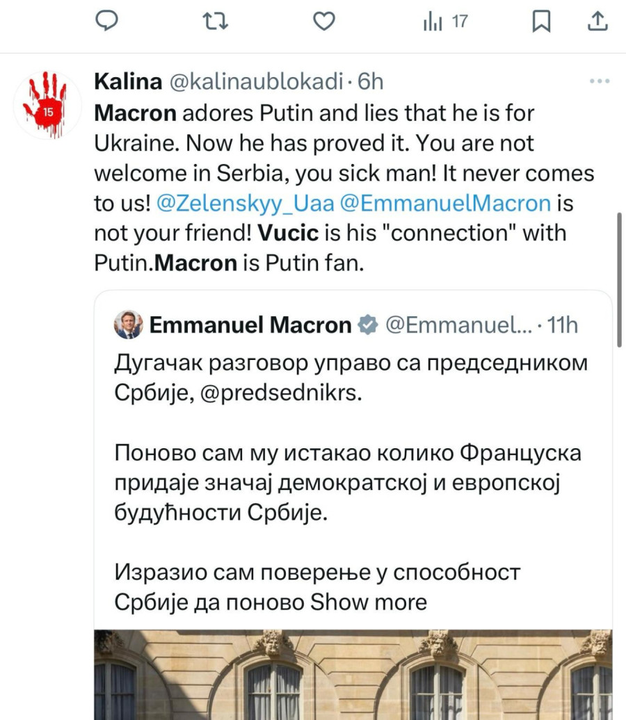The image size is (626, 720).
Task: Click the 6h timestamp on Kalina's post
Action: pyautogui.click(x=371, y=82)
